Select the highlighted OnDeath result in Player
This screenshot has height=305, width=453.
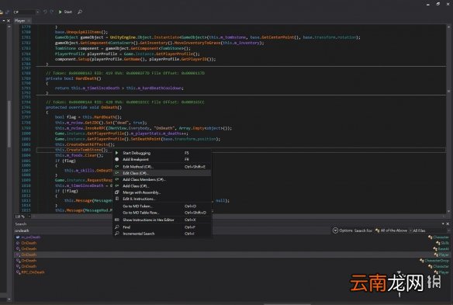tap(233, 255)
